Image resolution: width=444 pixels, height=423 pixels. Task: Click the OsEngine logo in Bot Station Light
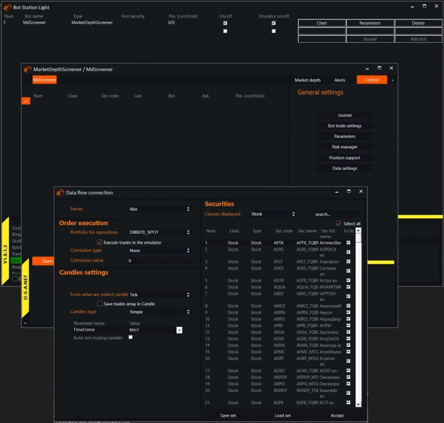pyautogui.click(x=7, y=7)
